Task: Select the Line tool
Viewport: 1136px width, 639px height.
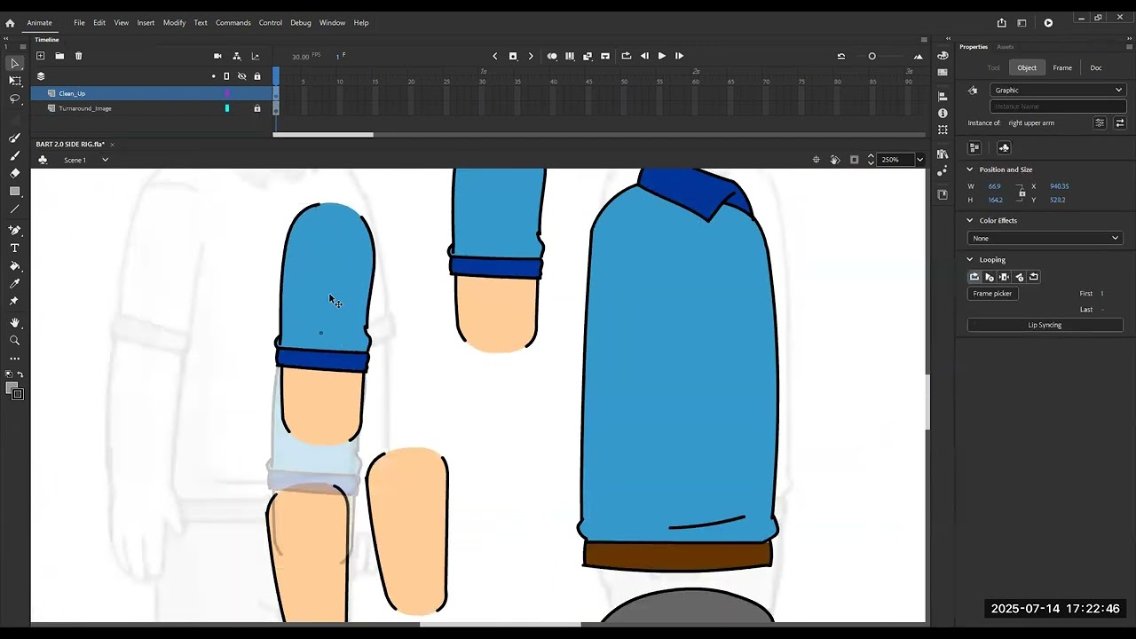Action: tap(15, 209)
